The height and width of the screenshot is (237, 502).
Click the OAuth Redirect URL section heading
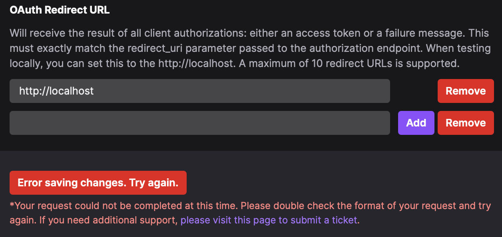tap(59, 10)
